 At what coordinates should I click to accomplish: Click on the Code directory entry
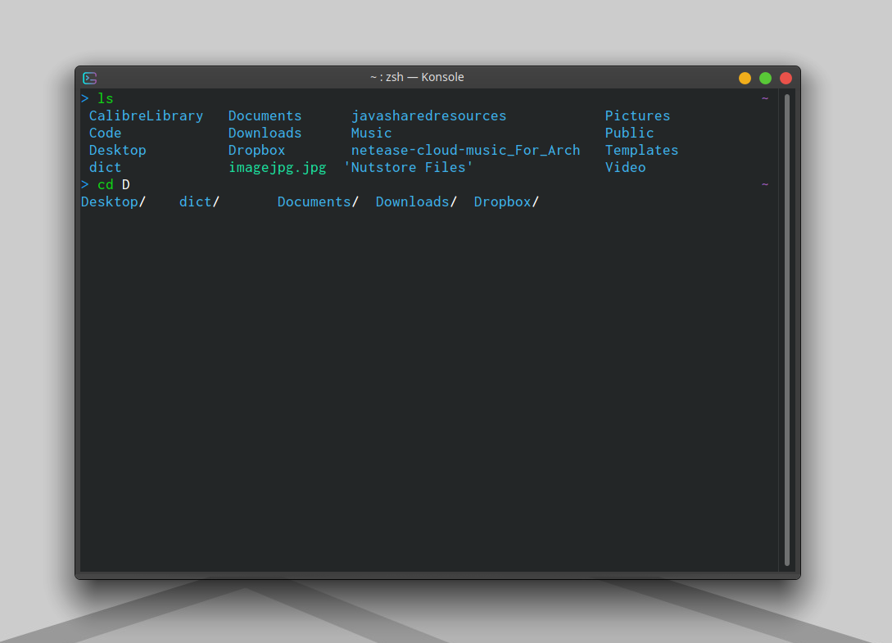tap(105, 133)
